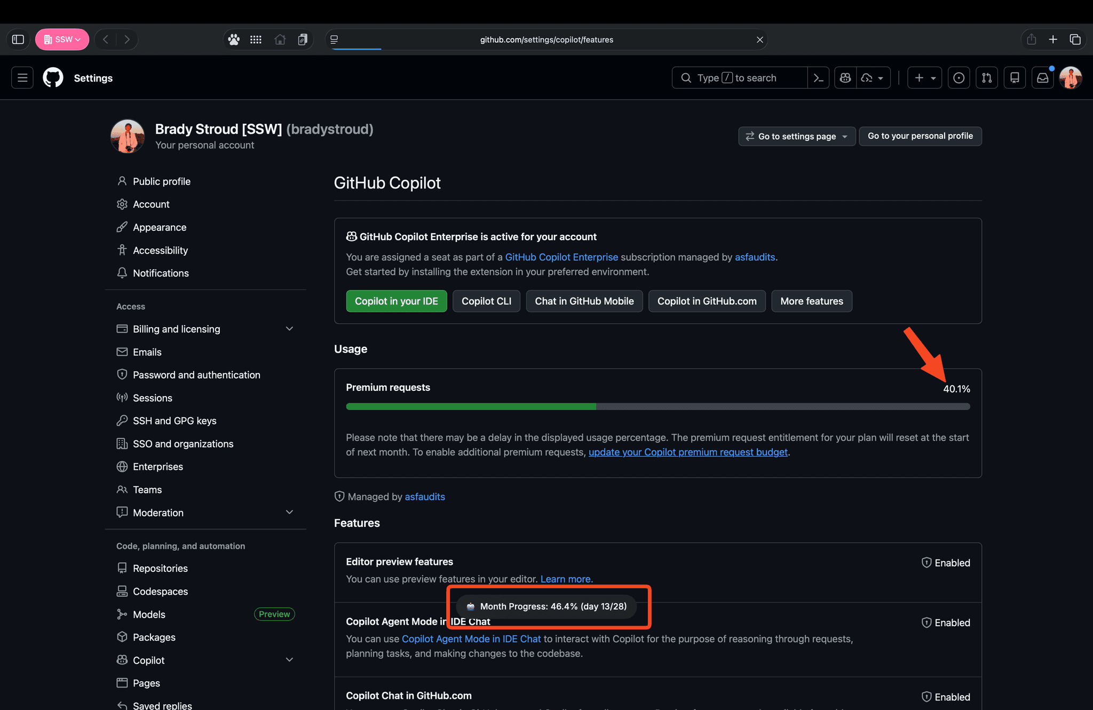Select Chat in GitHub Mobile tab

tap(584, 301)
